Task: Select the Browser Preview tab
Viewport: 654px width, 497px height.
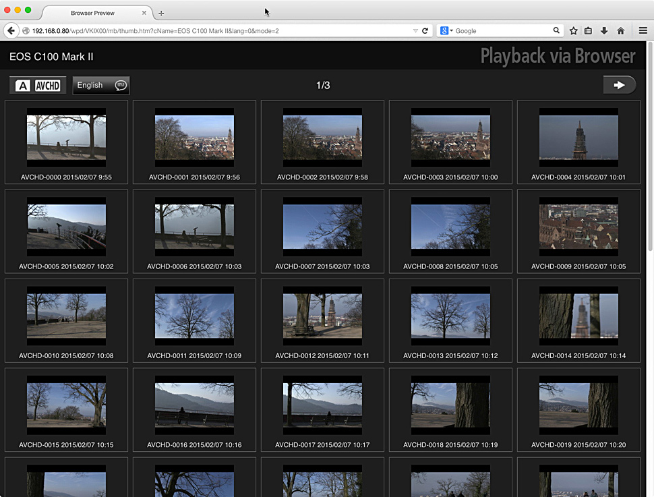Action: (x=93, y=13)
